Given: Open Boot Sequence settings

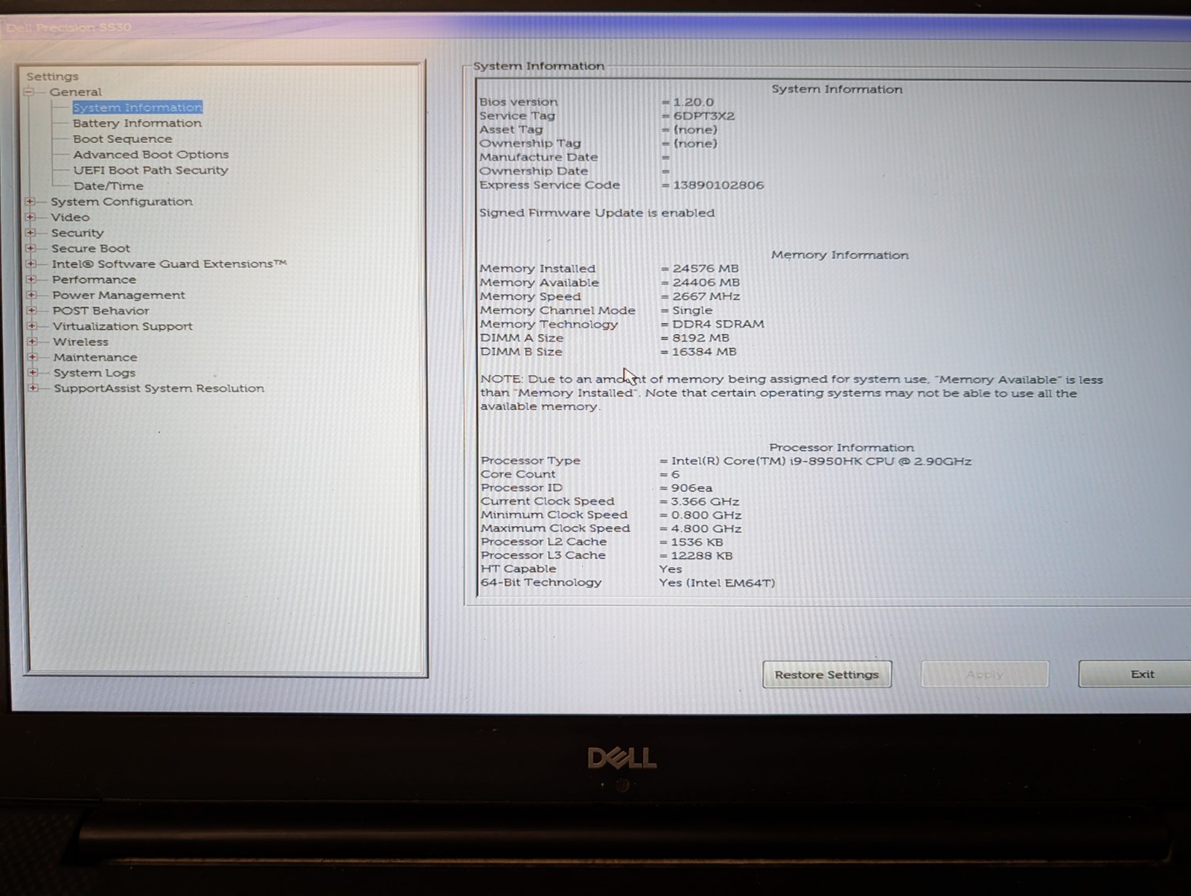Looking at the screenshot, I should [122, 139].
